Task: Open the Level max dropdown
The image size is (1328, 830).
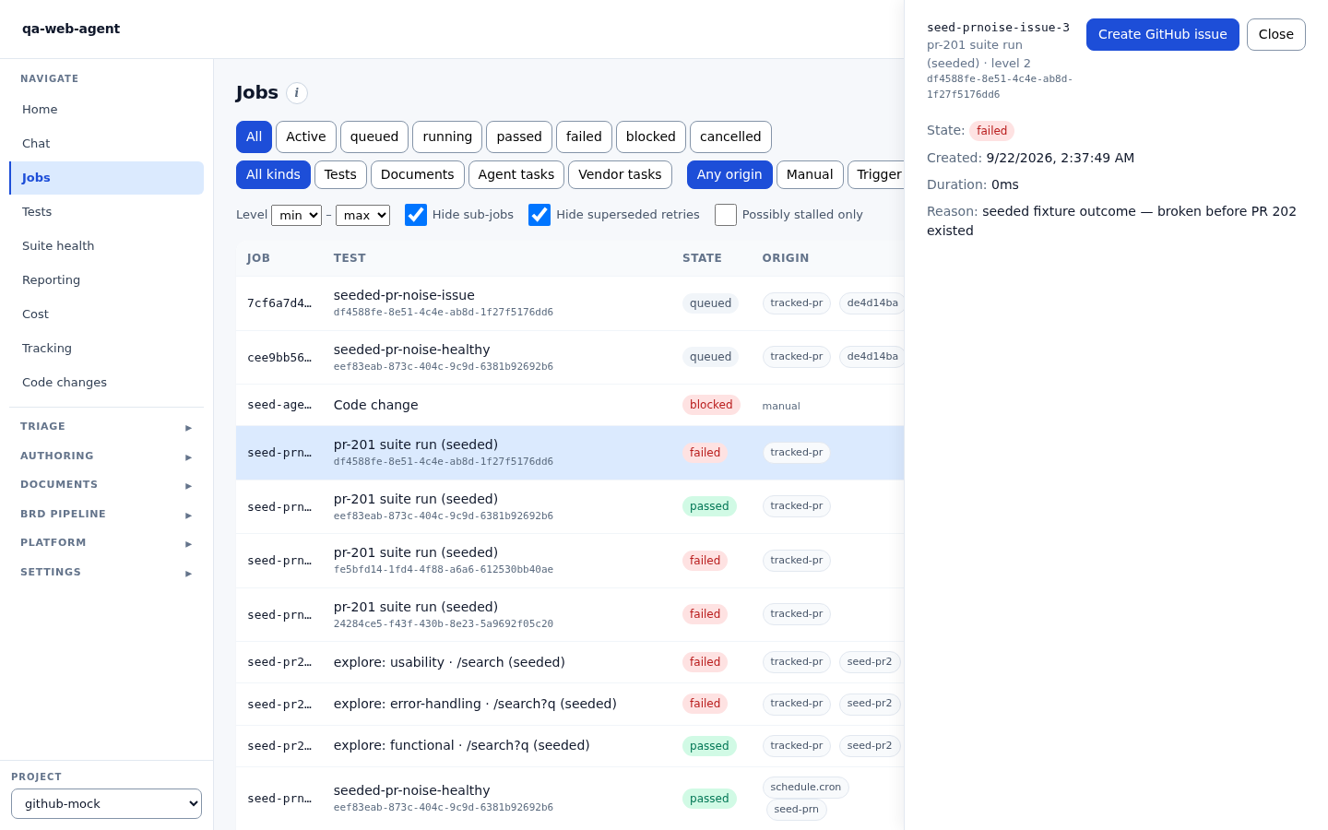Action: pos(362,215)
